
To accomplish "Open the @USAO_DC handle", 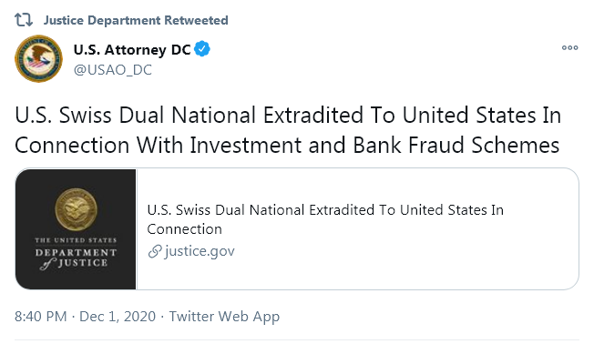I will [x=112, y=70].
